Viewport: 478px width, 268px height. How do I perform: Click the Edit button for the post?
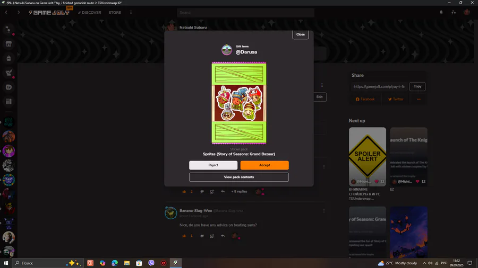coord(320,97)
